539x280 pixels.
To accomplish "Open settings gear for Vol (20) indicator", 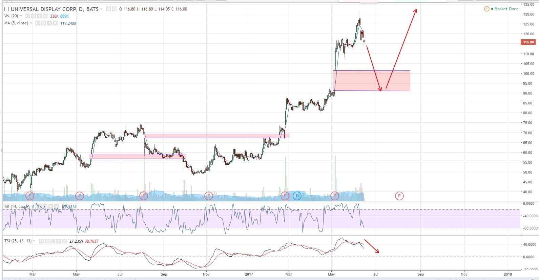I will tap(34, 16).
